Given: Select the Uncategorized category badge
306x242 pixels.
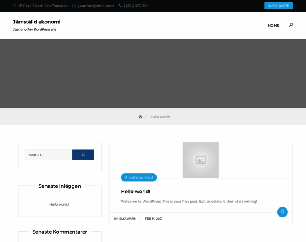Looking at the screenshot, I should coord(139,177).
